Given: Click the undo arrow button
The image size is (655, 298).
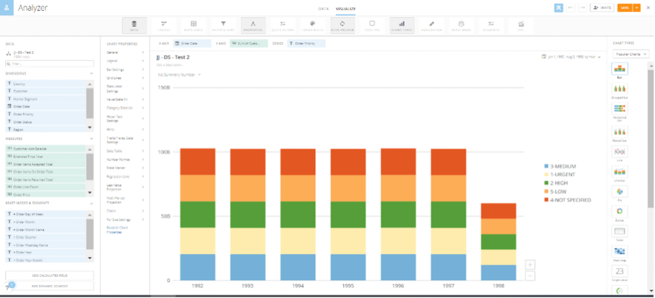Looking at the screenshot, I should click(x=570, y=8).
